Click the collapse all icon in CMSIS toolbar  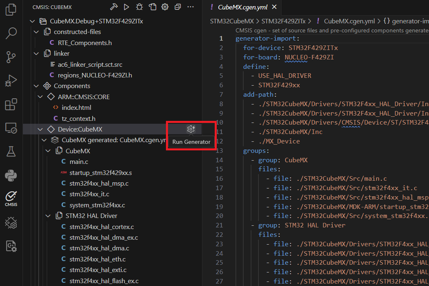pos(178,7)
